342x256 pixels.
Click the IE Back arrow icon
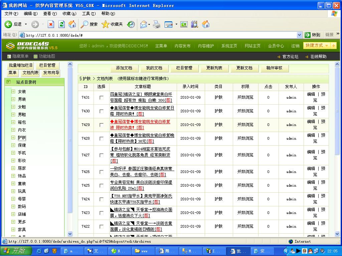(8, 24)
